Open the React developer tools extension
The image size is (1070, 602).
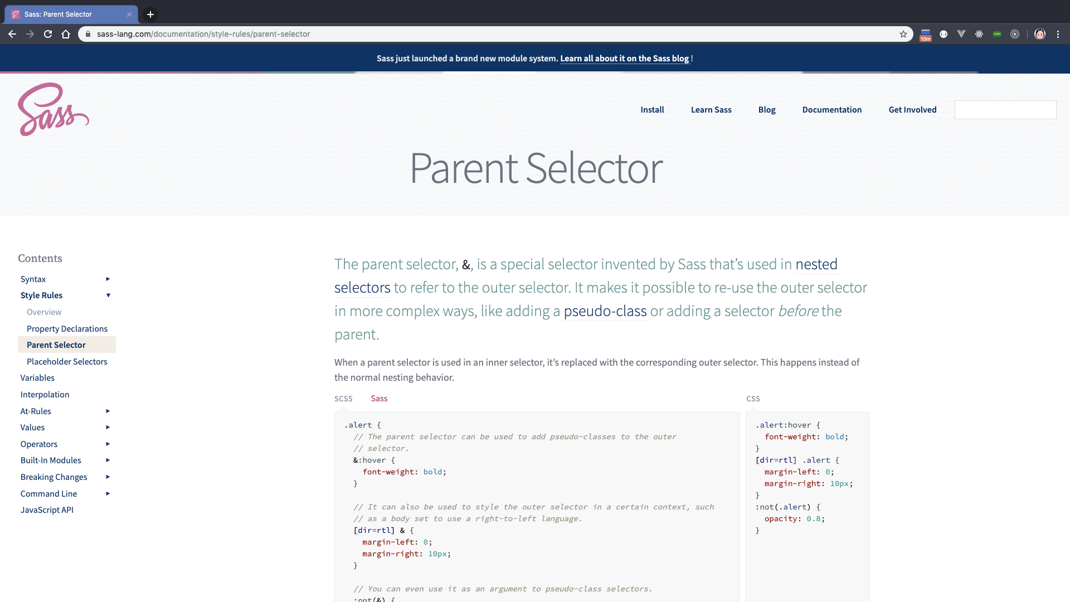coord(979,34)
